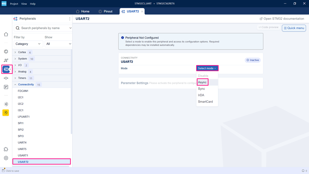Open the Category filter dropdown
This screenshot has height=174, width=309.
pos(28,44)
